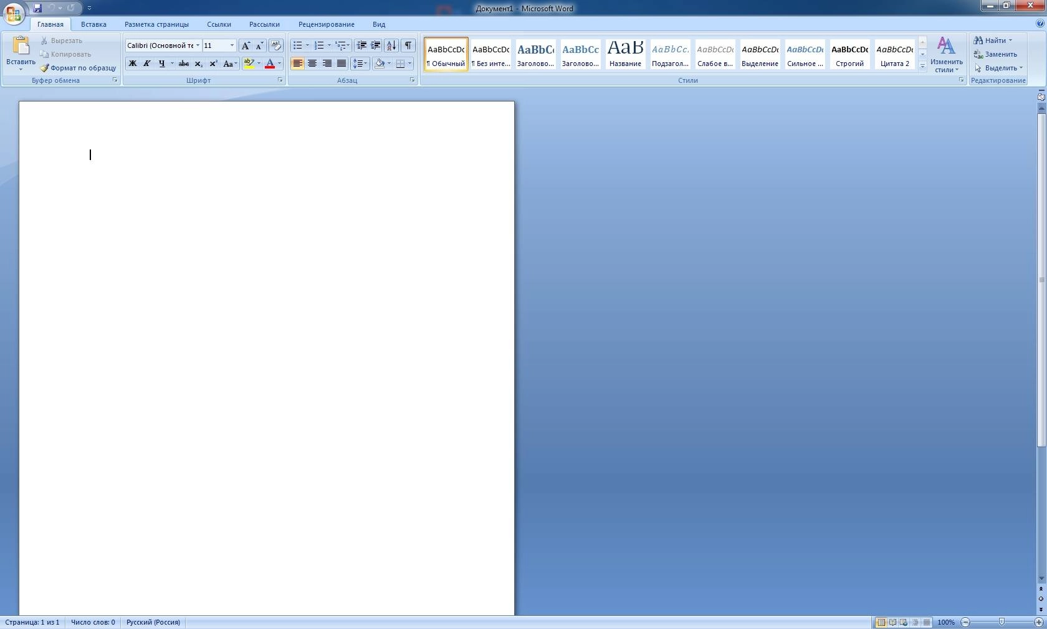Image resolution: width=1047 pixels, height=629 pixels.
Task: Toggle underline (Ч) formatting
Action: click(x=161, y=64)
